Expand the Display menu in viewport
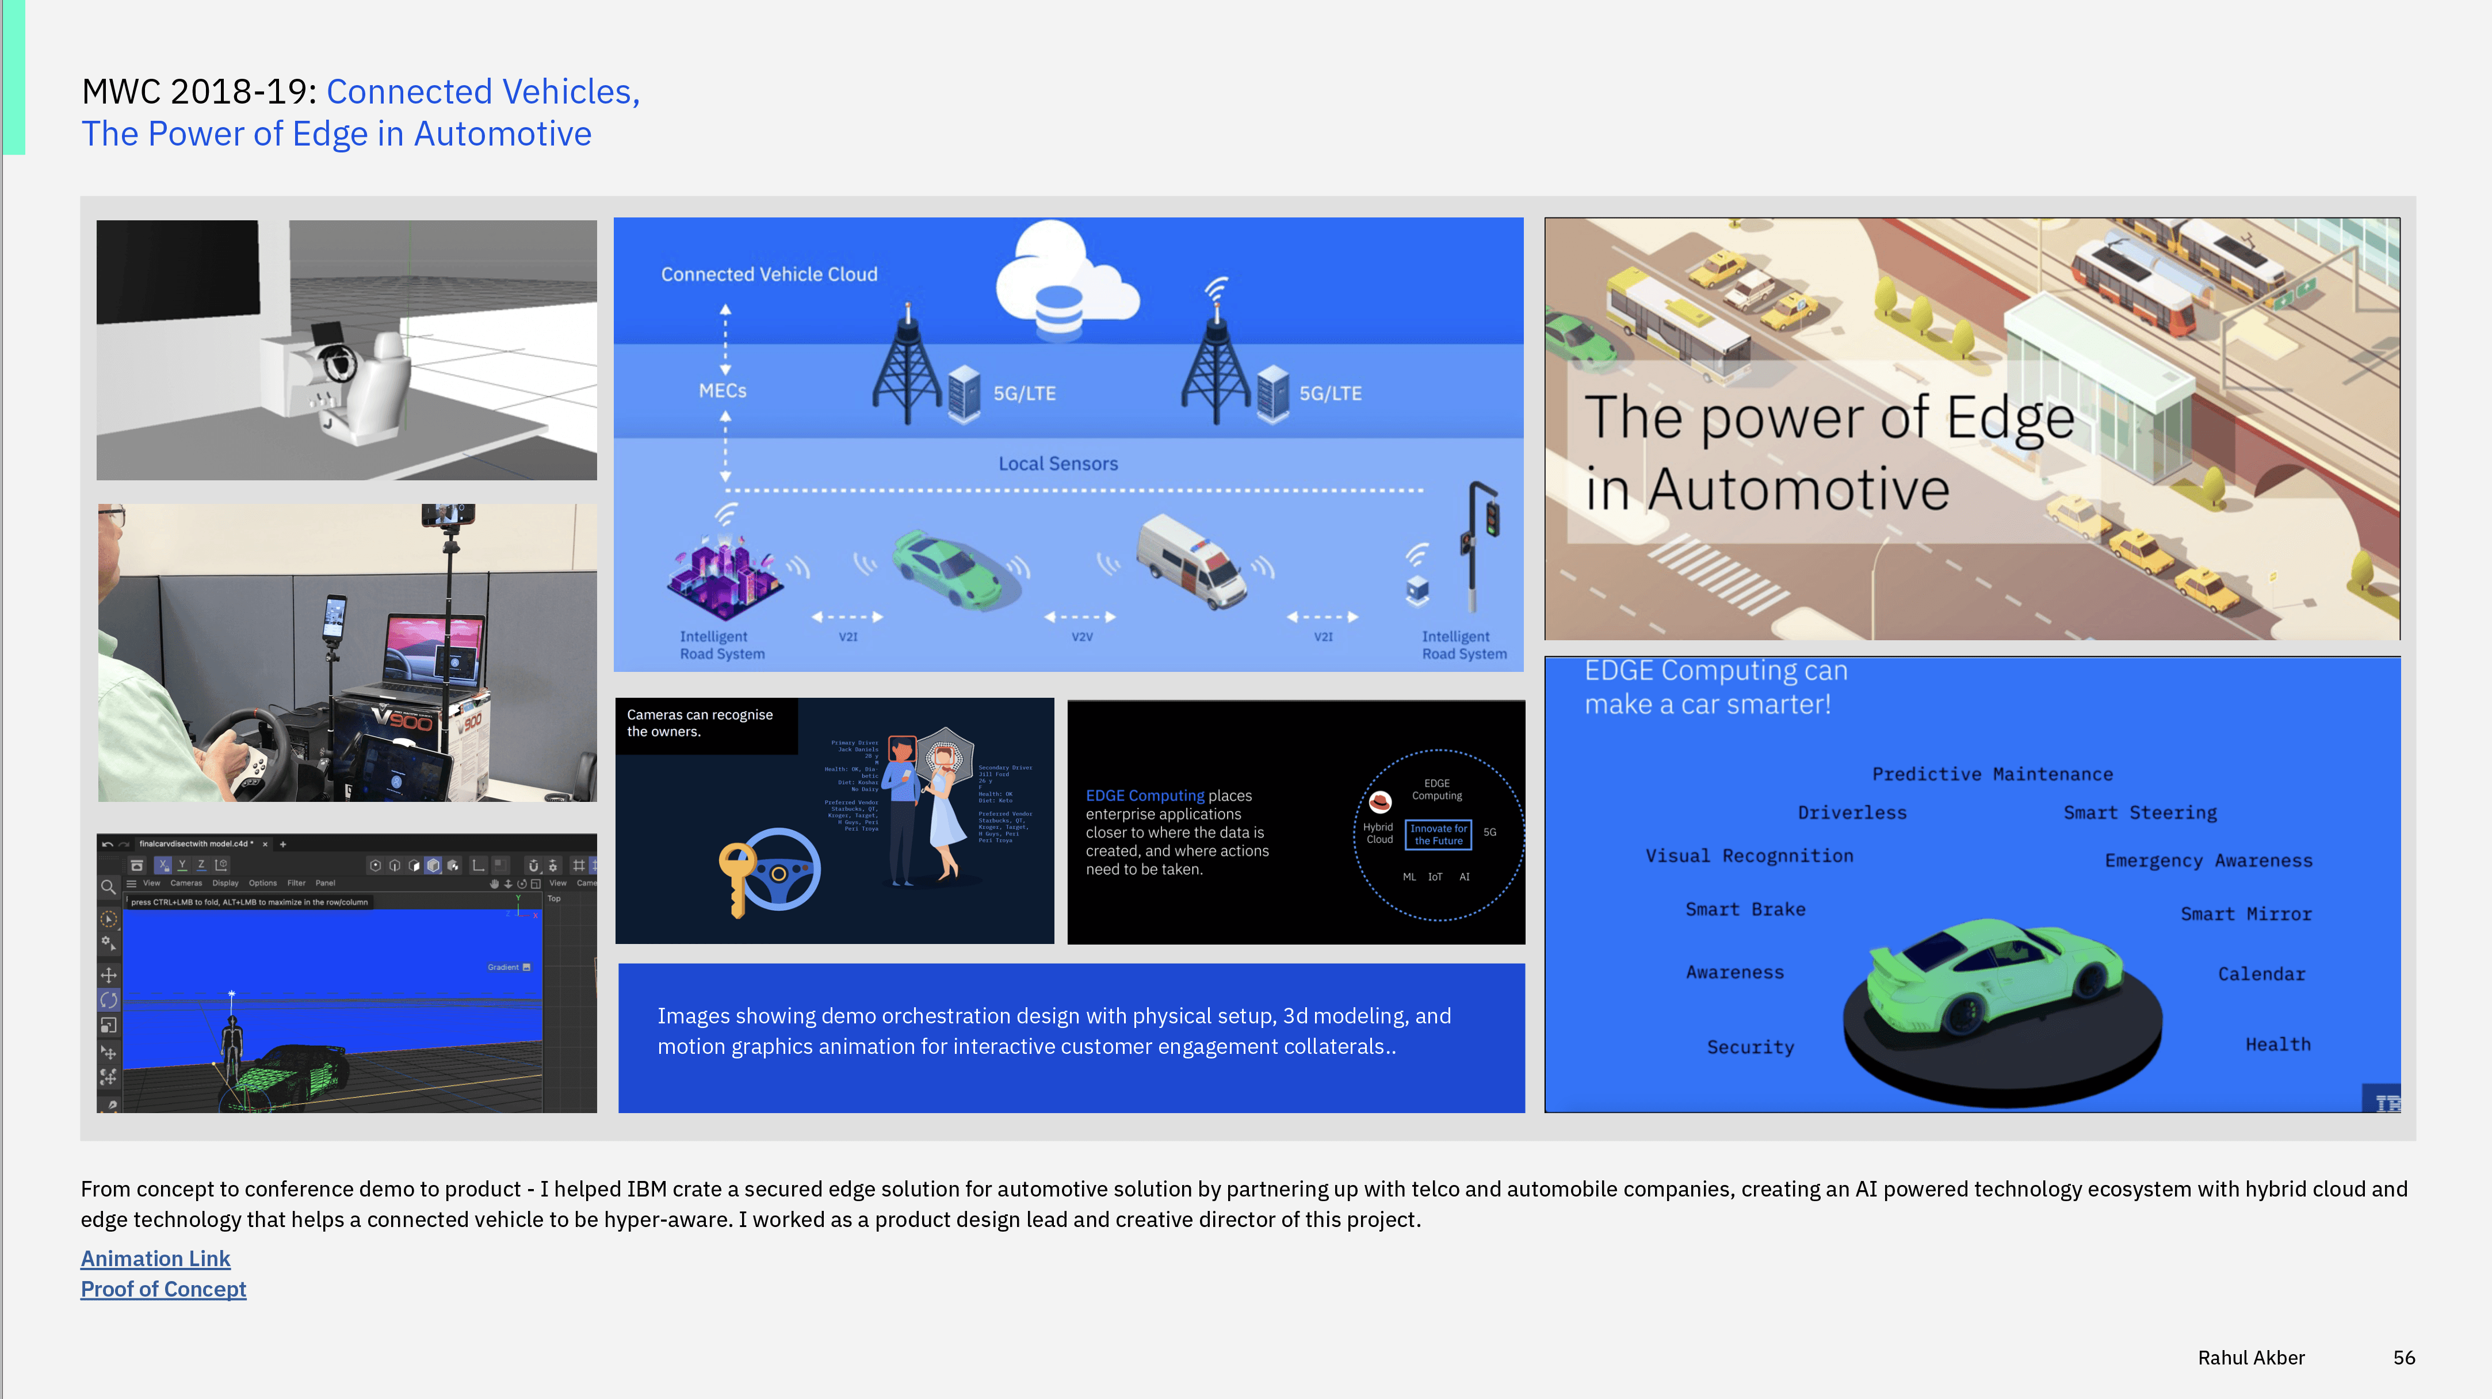This screenshot has width=2492, height=1399. click(x=224, y=884)
